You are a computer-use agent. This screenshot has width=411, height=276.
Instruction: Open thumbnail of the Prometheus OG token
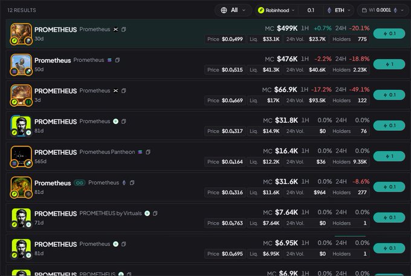click(x=21, y=187)
